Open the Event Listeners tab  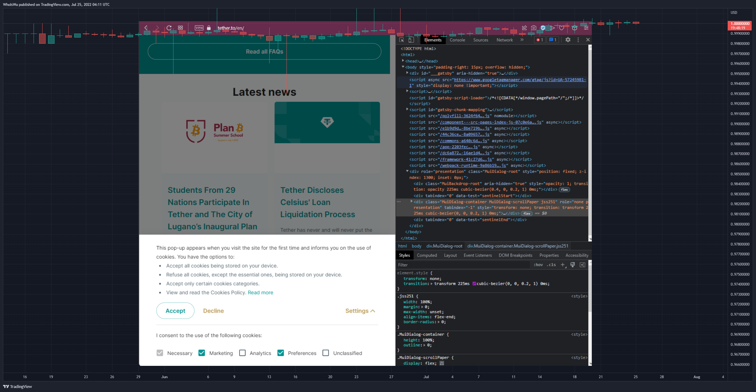pos(478,255)
